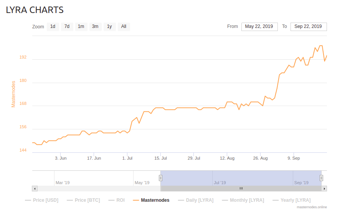
Task: Toggle Price [BTC] series
Action: [84, 200]
